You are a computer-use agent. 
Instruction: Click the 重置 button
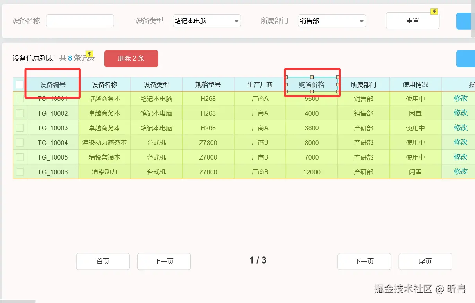(412, 21)
